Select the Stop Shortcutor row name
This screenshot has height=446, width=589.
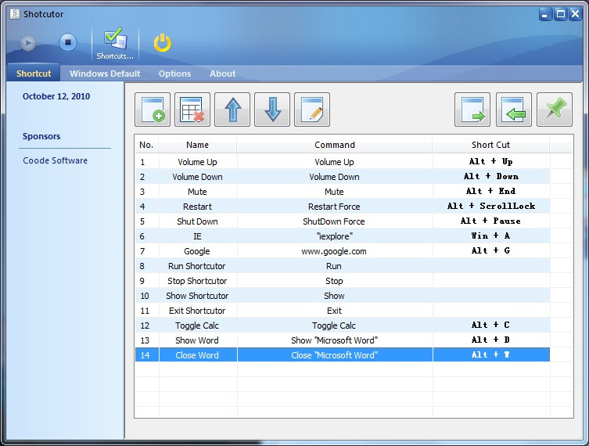(198, 281)
